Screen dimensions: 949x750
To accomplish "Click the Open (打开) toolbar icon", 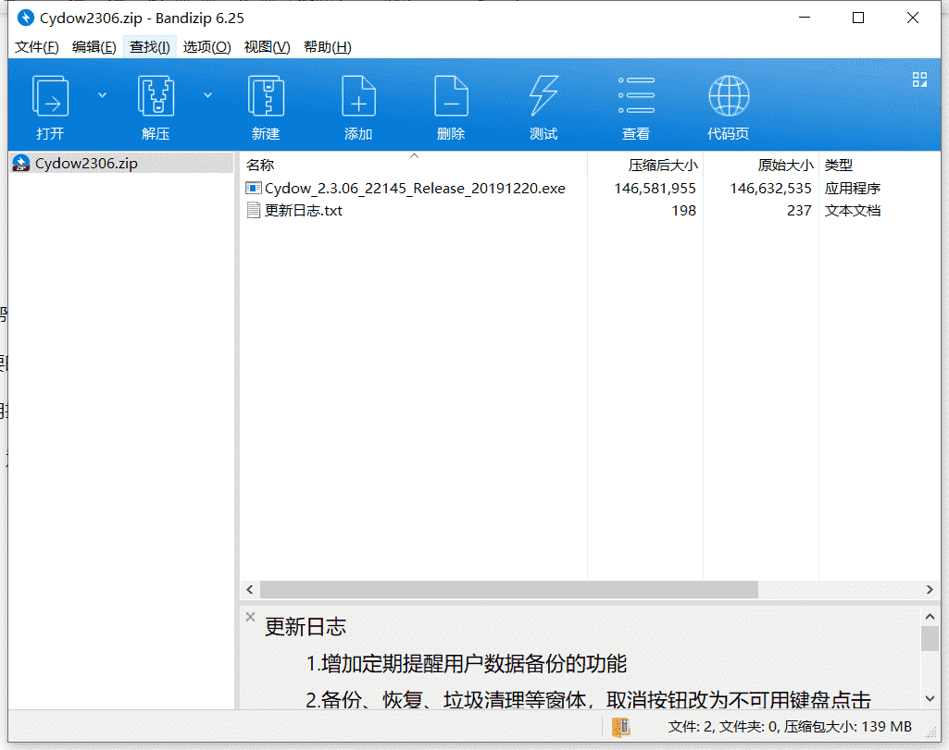I will pyautogui.click(x=50, y=96).
